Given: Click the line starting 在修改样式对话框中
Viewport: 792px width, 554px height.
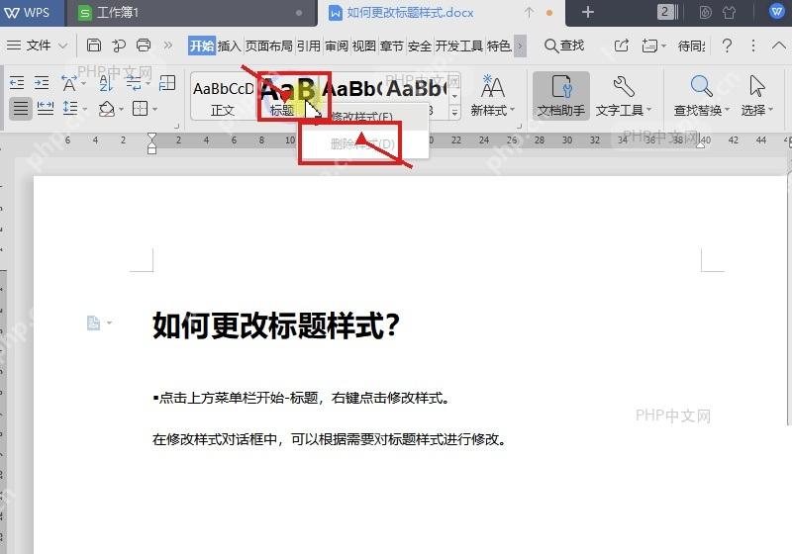Looking at the screenshot, I should pyautogui.click(x=330, y=439).
